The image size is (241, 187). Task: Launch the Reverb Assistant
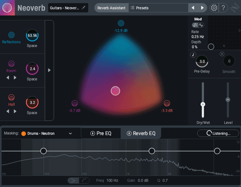coord(112,8)
